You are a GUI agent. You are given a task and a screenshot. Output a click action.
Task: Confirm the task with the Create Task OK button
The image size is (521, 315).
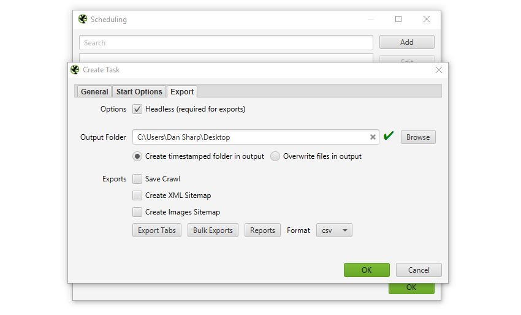click(x=367, y=270)
